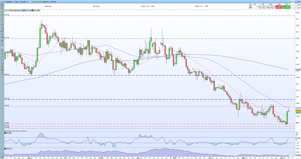The image size is (301, 159).
Task: Select the blue crosshair tool
Action: pos(2,41)
